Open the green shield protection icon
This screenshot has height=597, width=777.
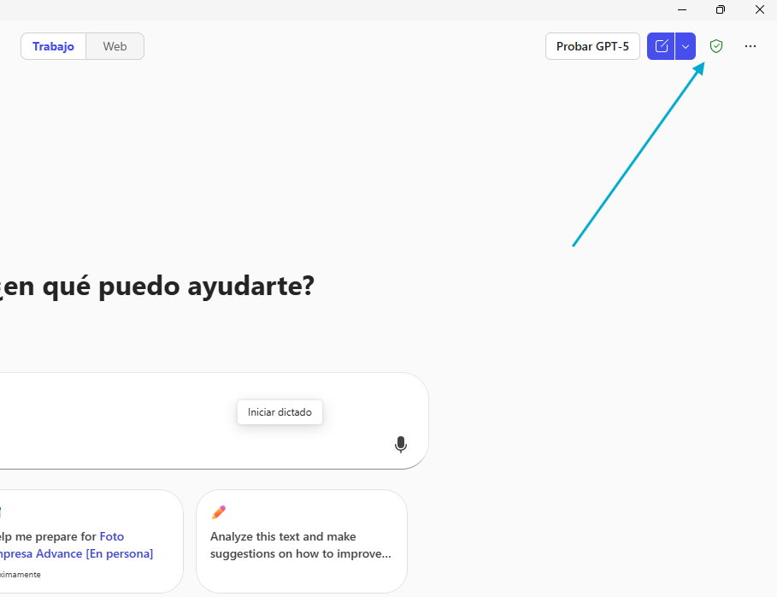(x=716, y=46)
